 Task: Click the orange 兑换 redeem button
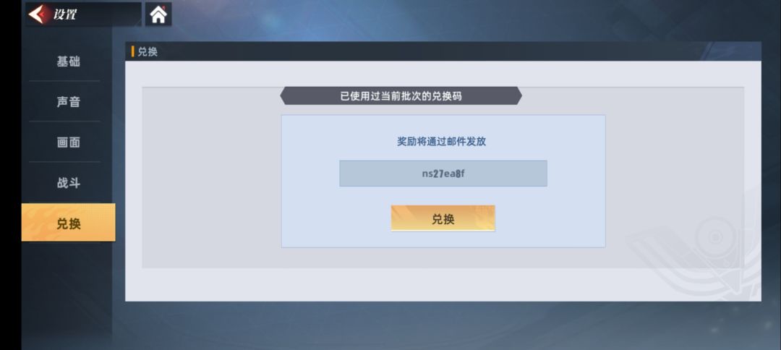pyautogui.click(x=443, y=218)
